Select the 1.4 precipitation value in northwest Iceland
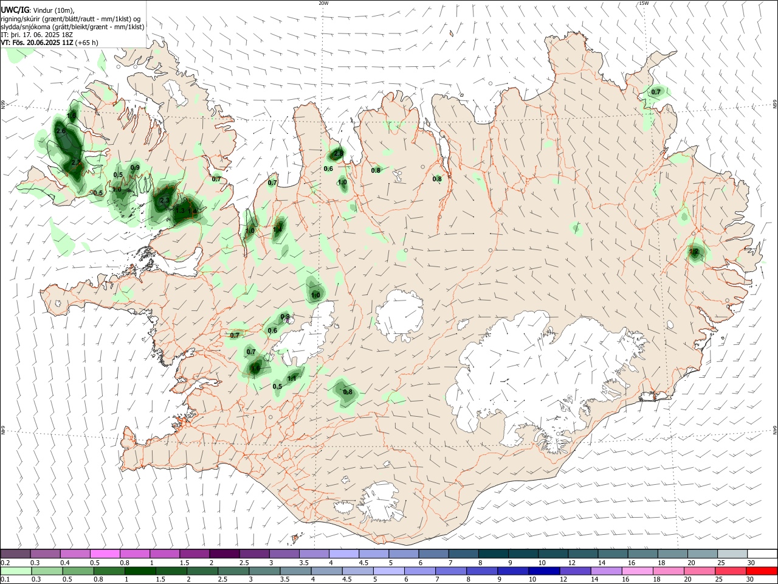778x584 pixels. (277, 229)
